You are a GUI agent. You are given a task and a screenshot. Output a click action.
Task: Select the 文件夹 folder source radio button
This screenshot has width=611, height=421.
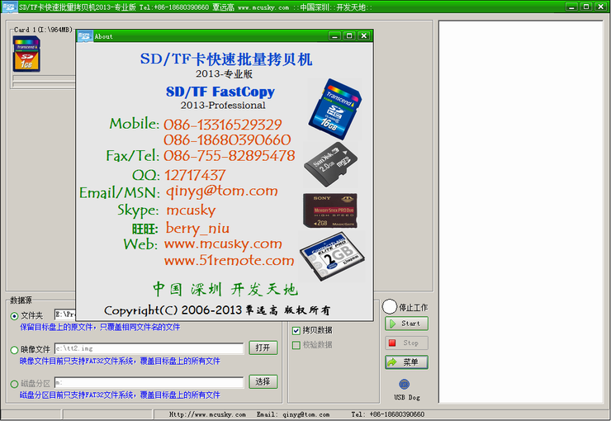[x=14, y=315]
